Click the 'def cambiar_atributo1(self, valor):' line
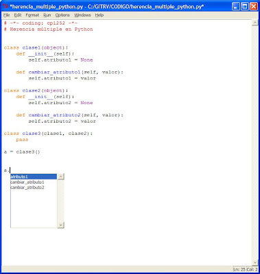The width and height of the screenshot is (260, 274). click(x=69, y=72)
